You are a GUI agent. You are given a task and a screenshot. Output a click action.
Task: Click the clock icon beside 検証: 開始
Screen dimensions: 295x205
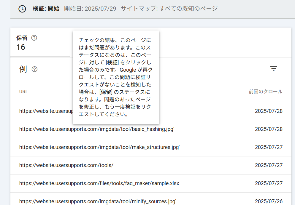pos(22,9)
